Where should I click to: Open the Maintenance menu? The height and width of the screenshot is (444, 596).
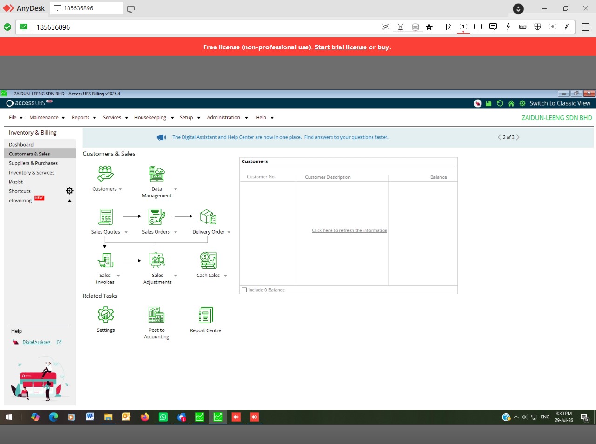click(x=47, y=118)
